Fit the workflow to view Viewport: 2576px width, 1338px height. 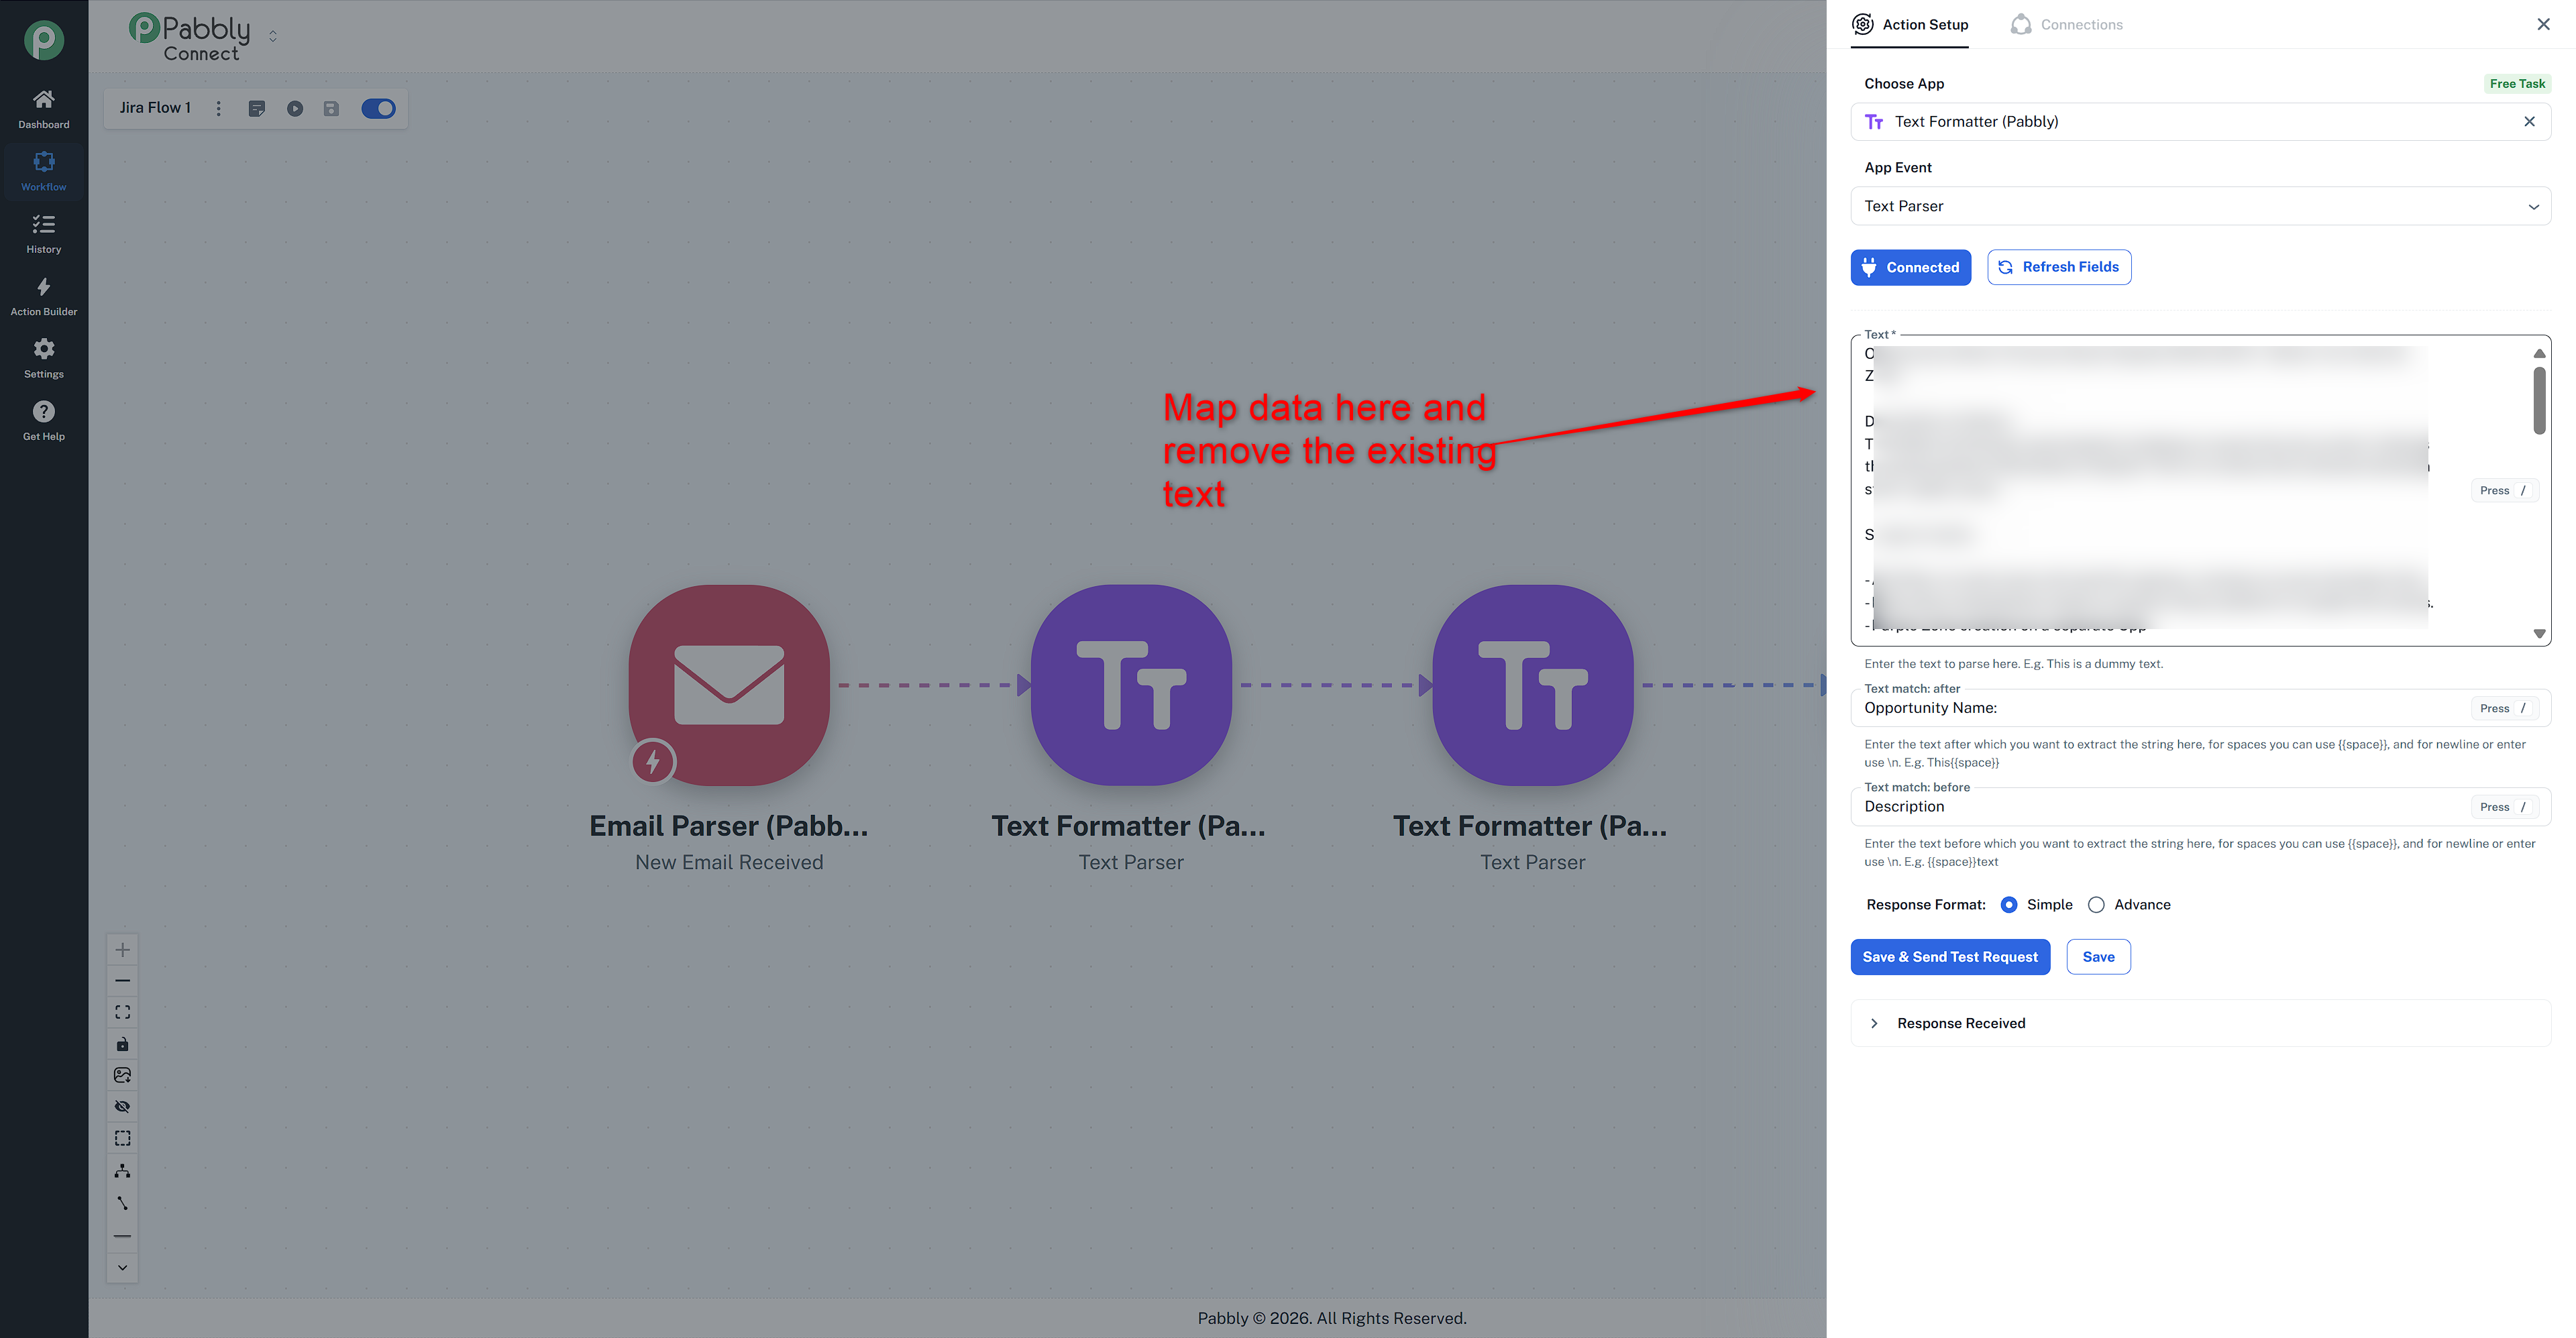(x=123, y=1012)
